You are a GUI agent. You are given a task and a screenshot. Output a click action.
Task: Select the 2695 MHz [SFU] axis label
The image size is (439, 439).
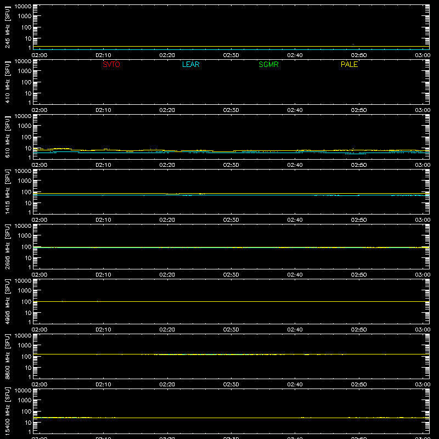7,246
